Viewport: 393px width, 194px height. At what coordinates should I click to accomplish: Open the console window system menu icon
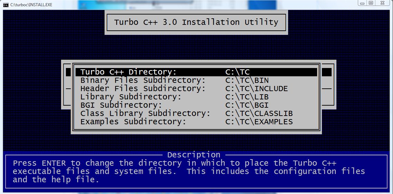(6, 5)
